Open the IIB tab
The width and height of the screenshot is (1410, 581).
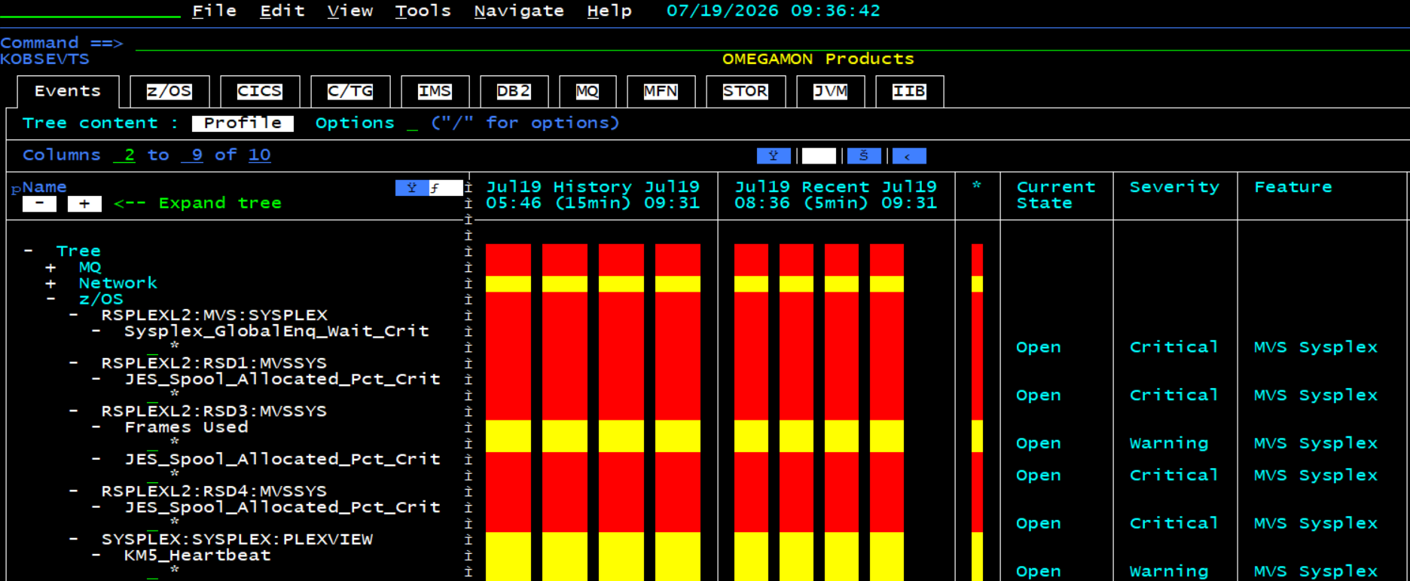click(909, 91)
